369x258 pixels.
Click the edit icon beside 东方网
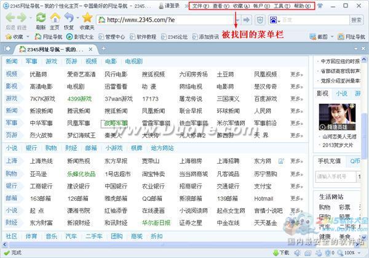[x=281, y=161]
